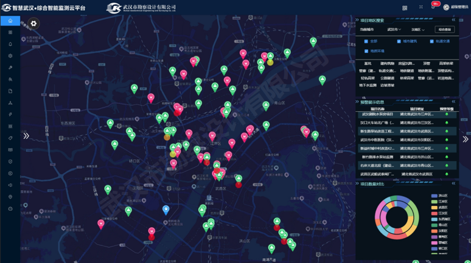Image resolution: width=471 pixels, height=263 pixels.
Task: Select the 地下水监测 project type
Action: (x=368, y=86)
